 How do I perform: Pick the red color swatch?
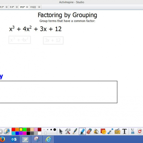13,130
